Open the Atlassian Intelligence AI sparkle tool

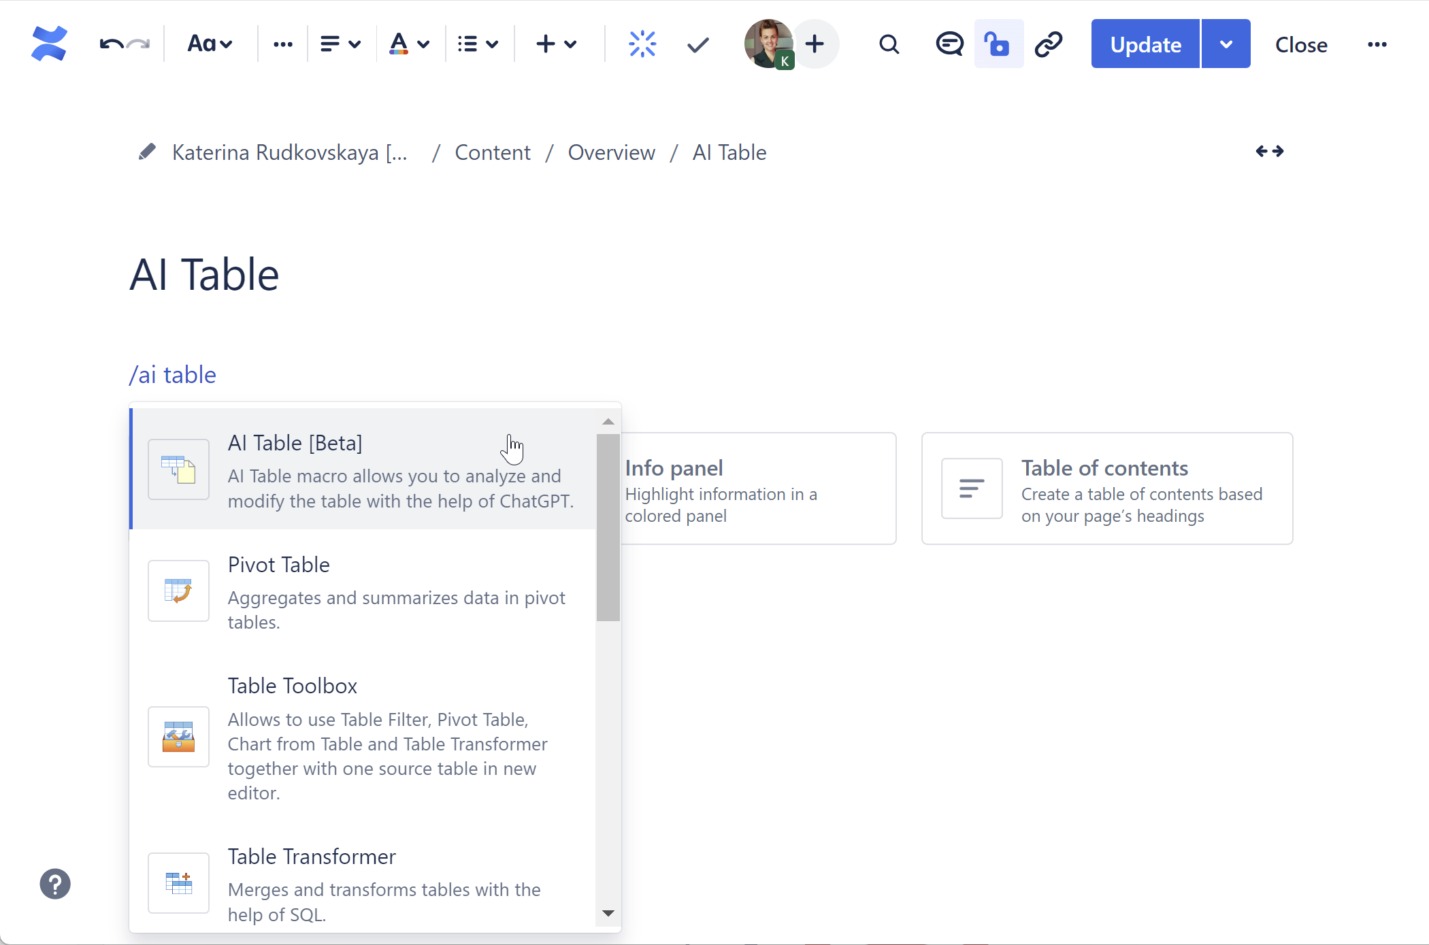coord(642,44)
